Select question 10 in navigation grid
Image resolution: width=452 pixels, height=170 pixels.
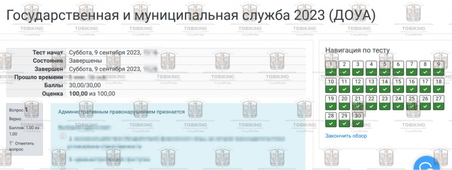coord(331,85)
